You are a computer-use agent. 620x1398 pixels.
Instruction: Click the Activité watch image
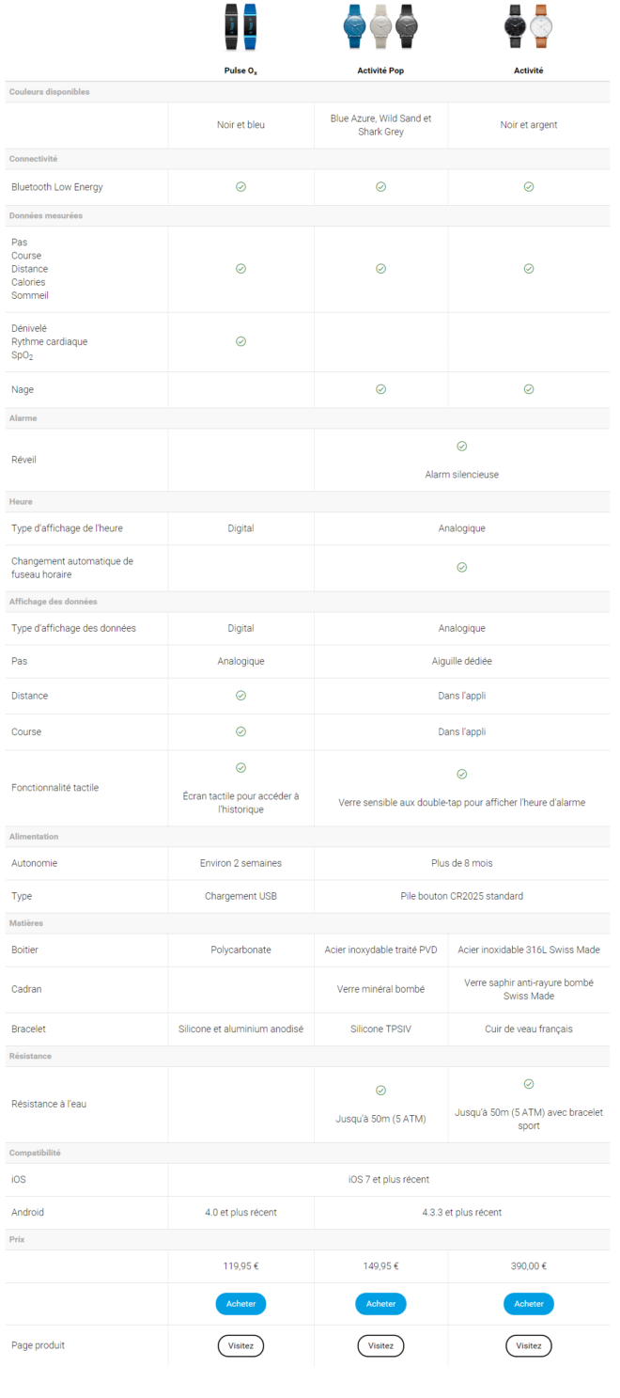click(x=528, y=26)
